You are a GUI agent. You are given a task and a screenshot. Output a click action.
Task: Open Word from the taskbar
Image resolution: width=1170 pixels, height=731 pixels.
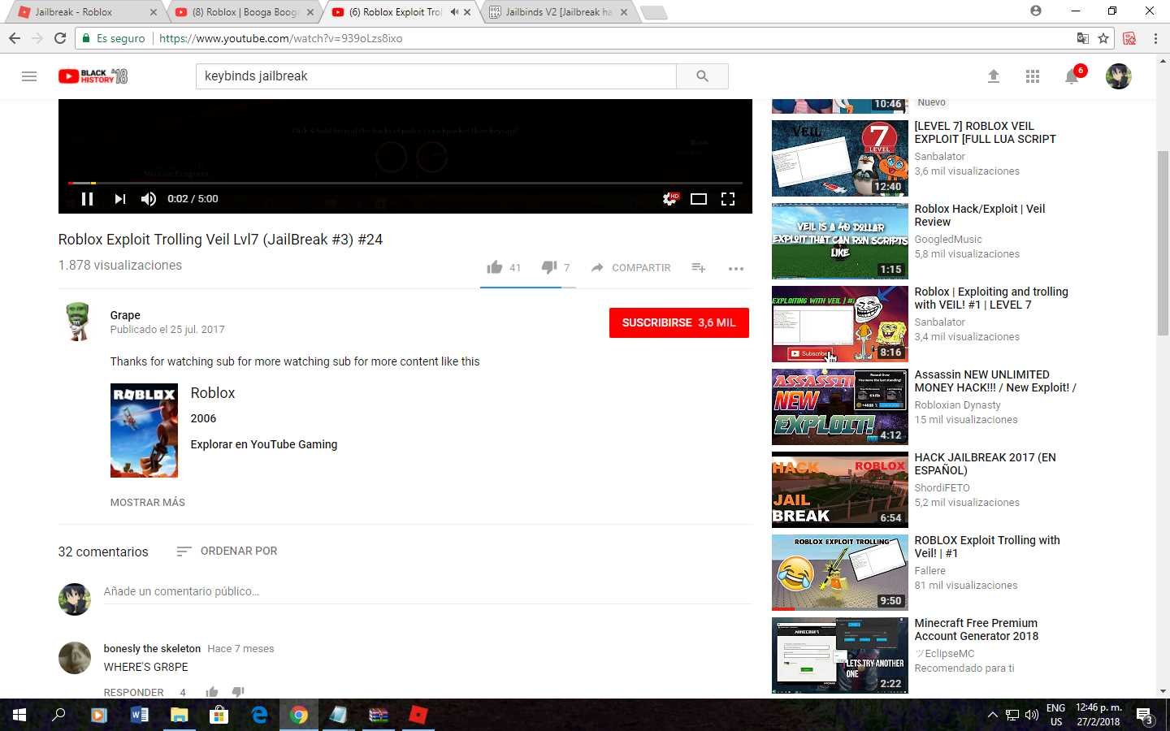[x=139, y=715]
